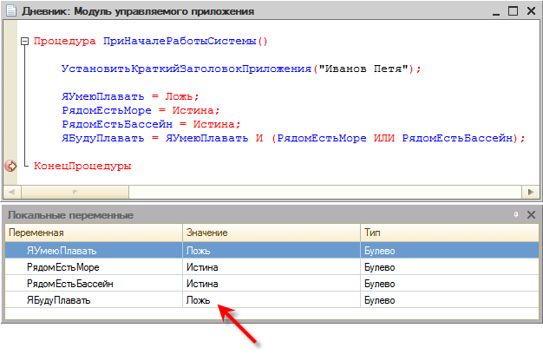This screenshot has width=543, height=354.
Task: Place cursor on ЯУмеюПлавать = Ложь line
Action: click(130, 96)
